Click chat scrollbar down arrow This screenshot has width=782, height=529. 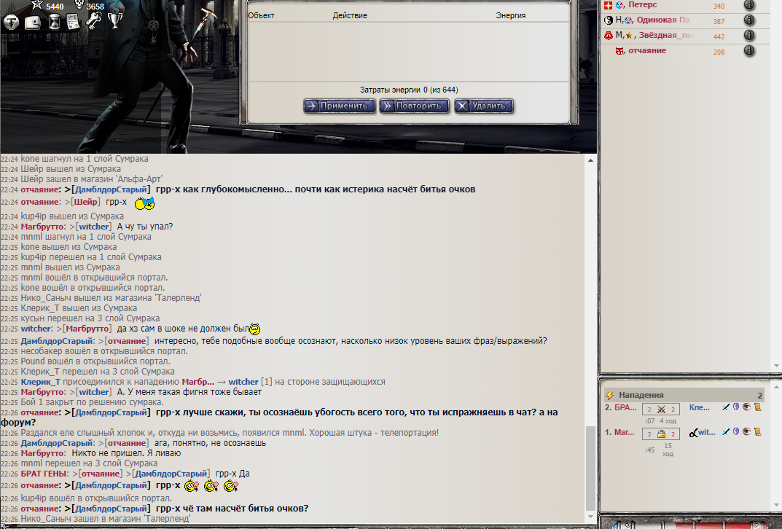click(590, 517)
